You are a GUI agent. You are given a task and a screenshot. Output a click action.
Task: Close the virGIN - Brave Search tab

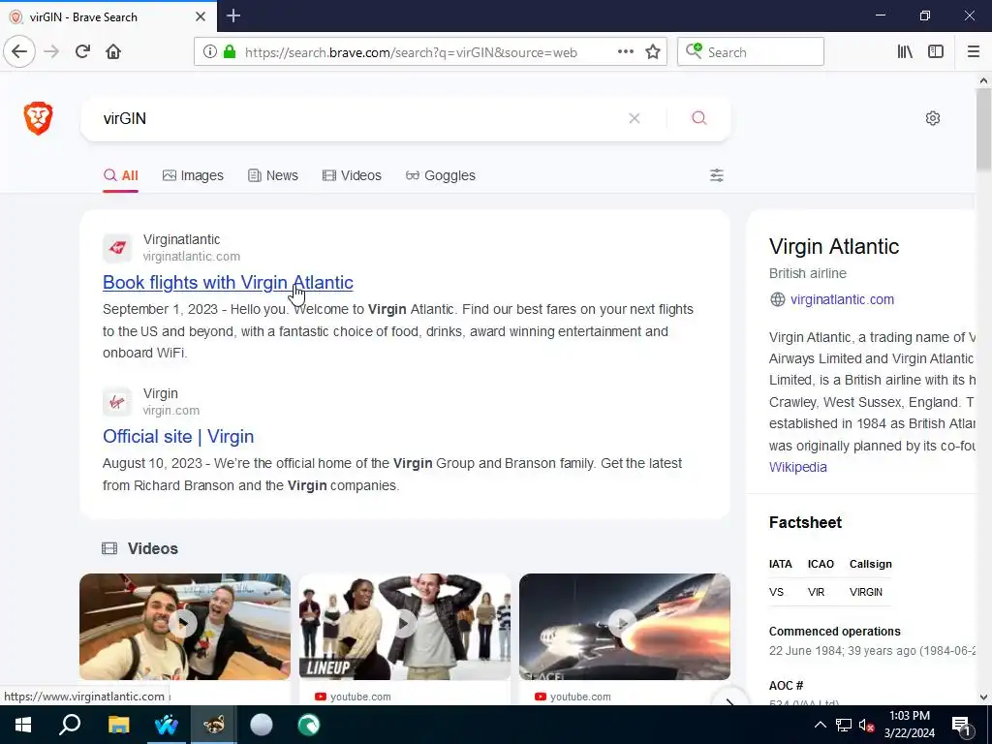click(201, 16)
